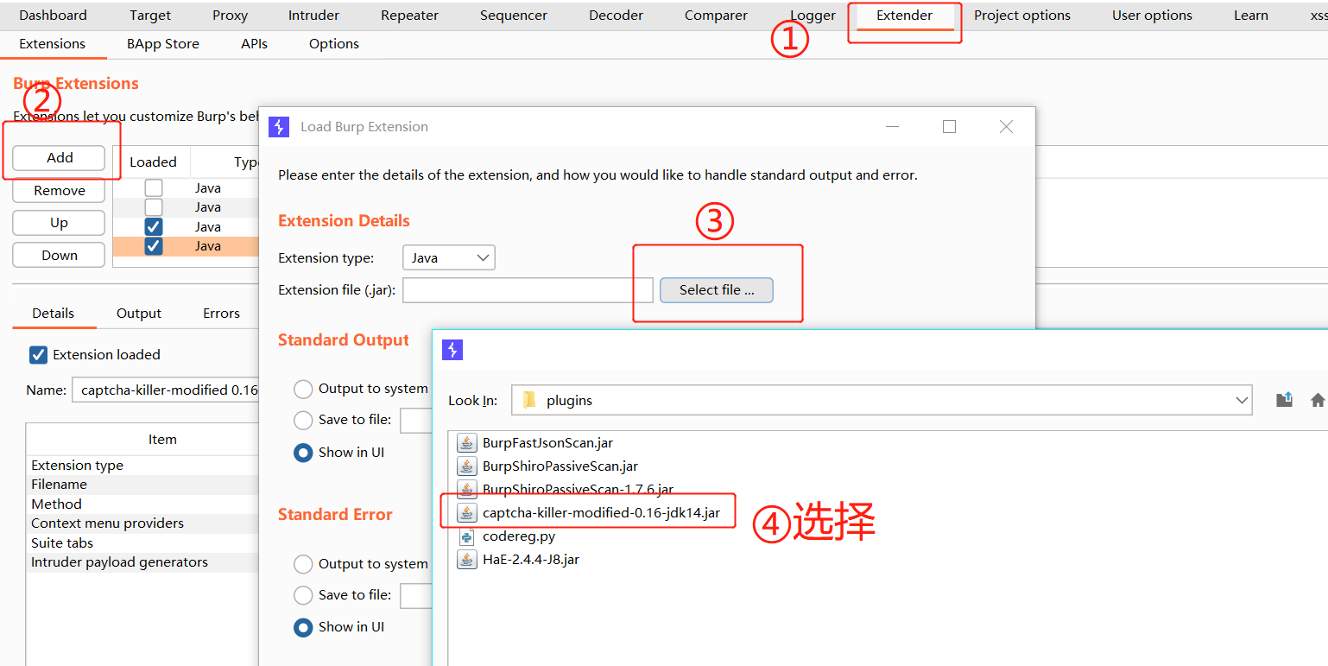The height and width of the screenshot is (666, 1328).
Task: Open the Dashboard tab
Action: [x=53, y=16]
